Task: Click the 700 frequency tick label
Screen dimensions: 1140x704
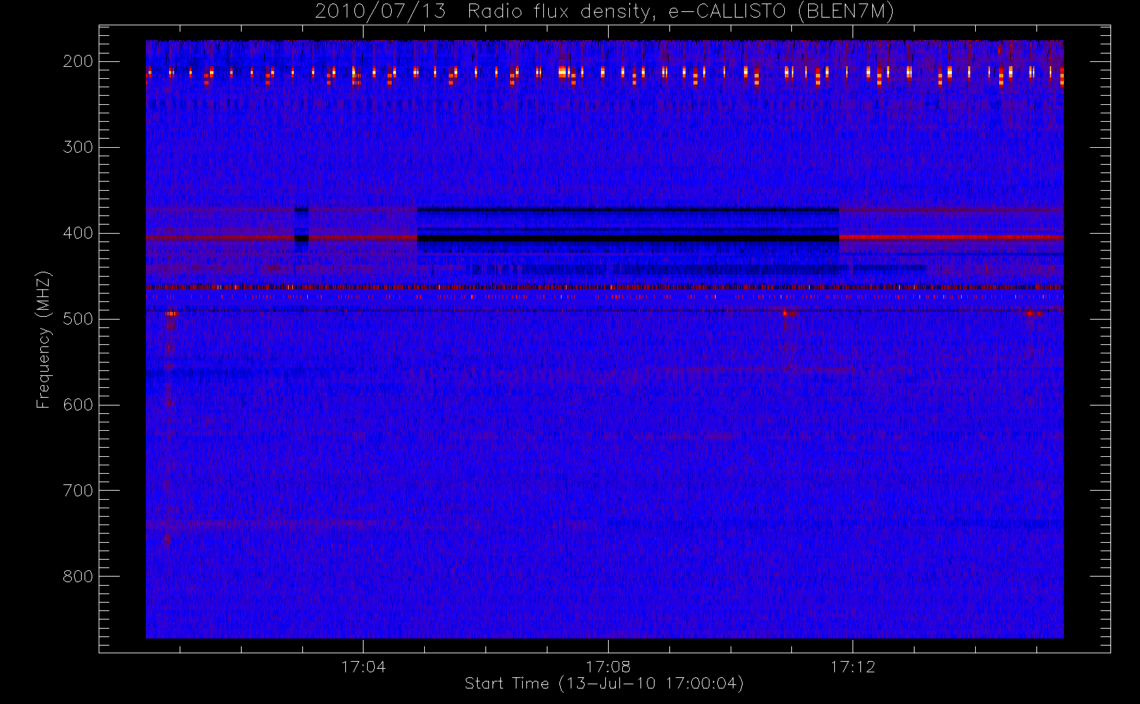Action: (x=78, y=491)
